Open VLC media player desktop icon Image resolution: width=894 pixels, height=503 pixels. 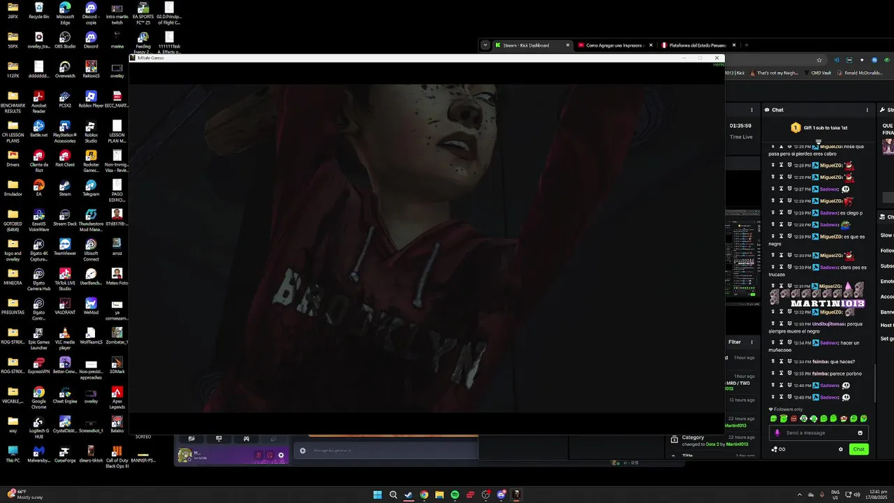pos(65,339)
